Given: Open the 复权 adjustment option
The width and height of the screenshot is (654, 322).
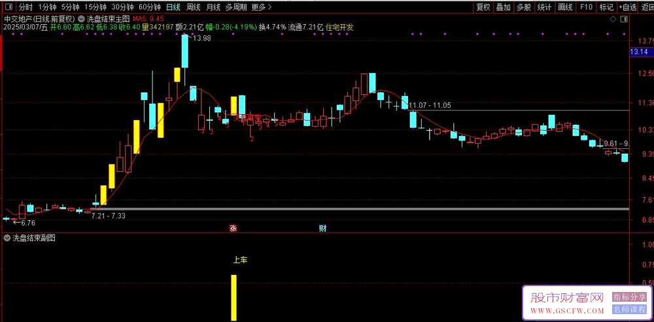Looking at the screenshot, I should click(483, 7).
